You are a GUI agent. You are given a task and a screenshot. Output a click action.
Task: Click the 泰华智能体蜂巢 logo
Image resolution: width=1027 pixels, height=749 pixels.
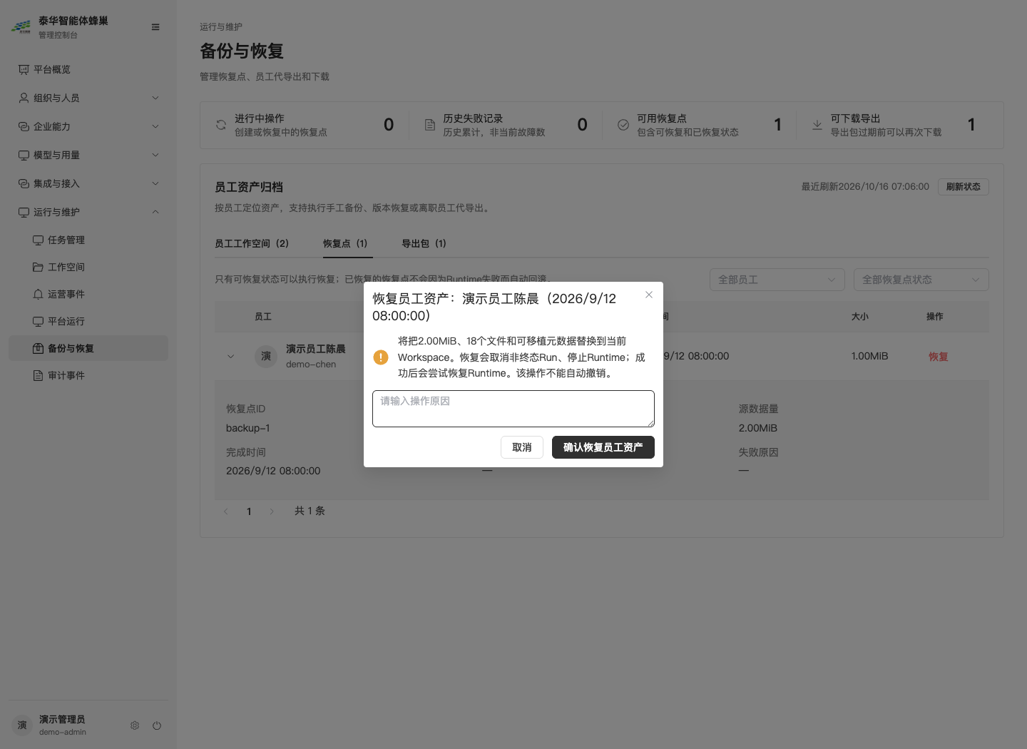pyautogui.click(x=21, y=27)
